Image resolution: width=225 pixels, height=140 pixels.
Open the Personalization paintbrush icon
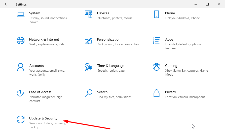pyautogui.click(x=89, y=41)
